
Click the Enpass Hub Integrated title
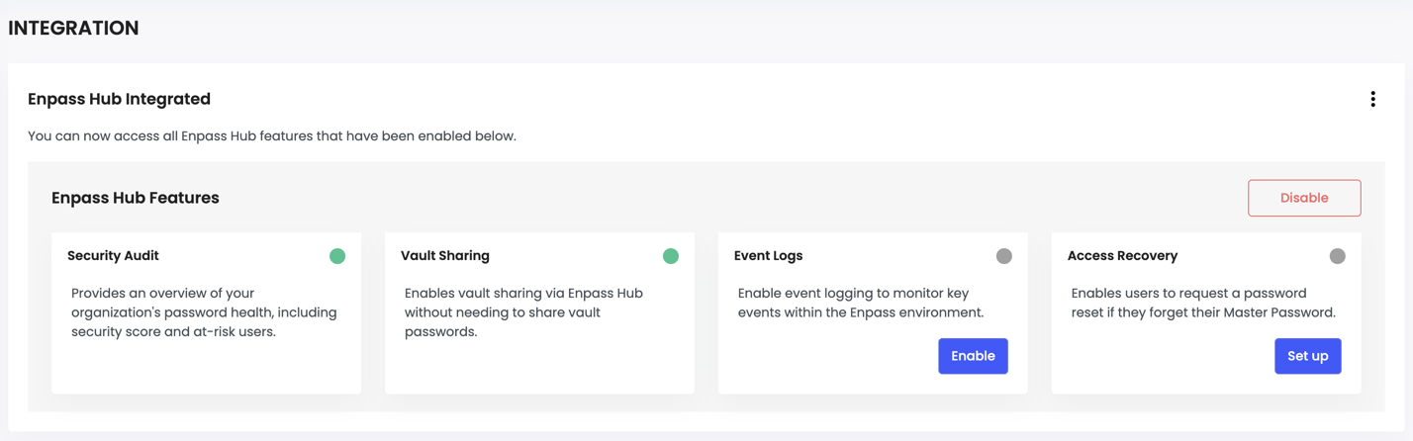pos(119,99)
